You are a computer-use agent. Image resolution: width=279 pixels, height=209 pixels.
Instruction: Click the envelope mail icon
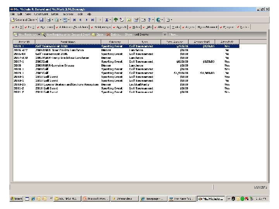143,20
